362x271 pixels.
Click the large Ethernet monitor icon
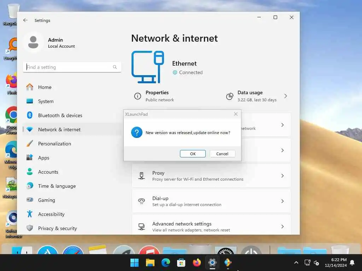pos(148,67)
